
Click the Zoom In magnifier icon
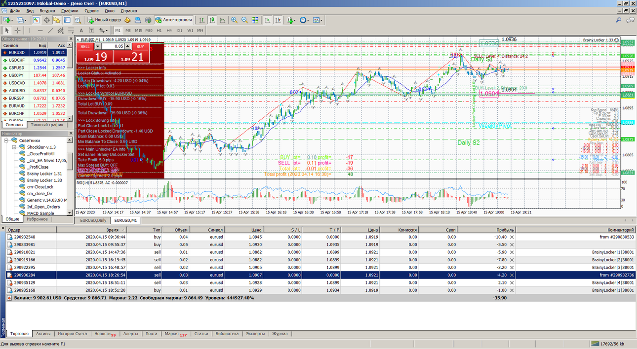point(234,20)
